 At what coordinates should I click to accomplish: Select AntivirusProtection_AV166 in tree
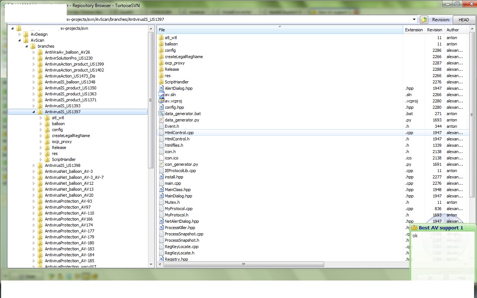tap(69, 219)
